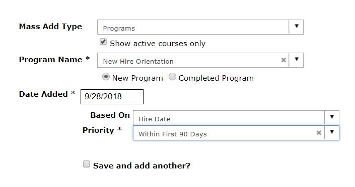
Task: Check Save and add another checkbox
Action: coord(86,164)
